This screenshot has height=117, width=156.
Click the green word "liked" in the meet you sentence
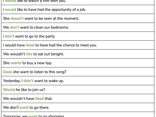pyautogui.click(x=30, y=45)
